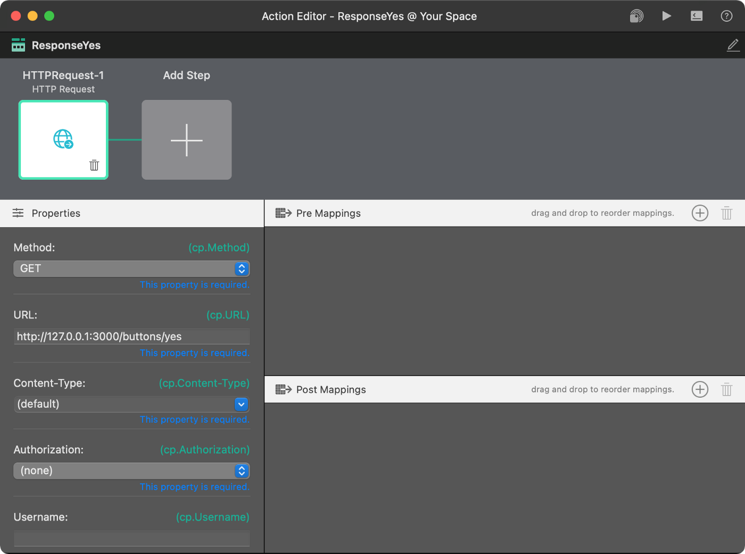The width and height of the screenshot is (745, 554).
Task: Open the Method dropdown showing GET
Action: pos(131,268)
